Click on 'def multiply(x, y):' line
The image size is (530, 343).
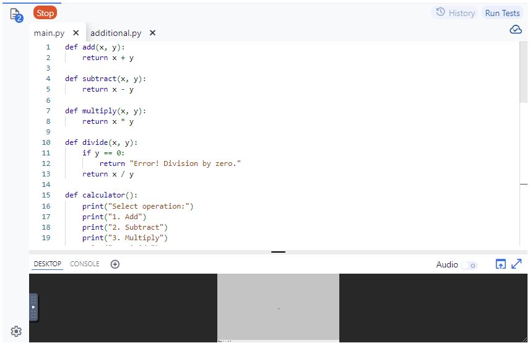point(105,111)
